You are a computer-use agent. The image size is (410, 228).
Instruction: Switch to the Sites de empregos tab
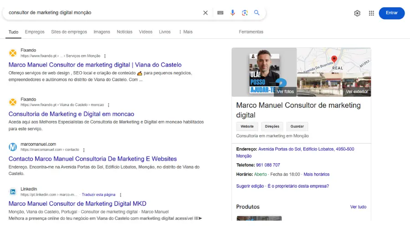click(69, 31)
